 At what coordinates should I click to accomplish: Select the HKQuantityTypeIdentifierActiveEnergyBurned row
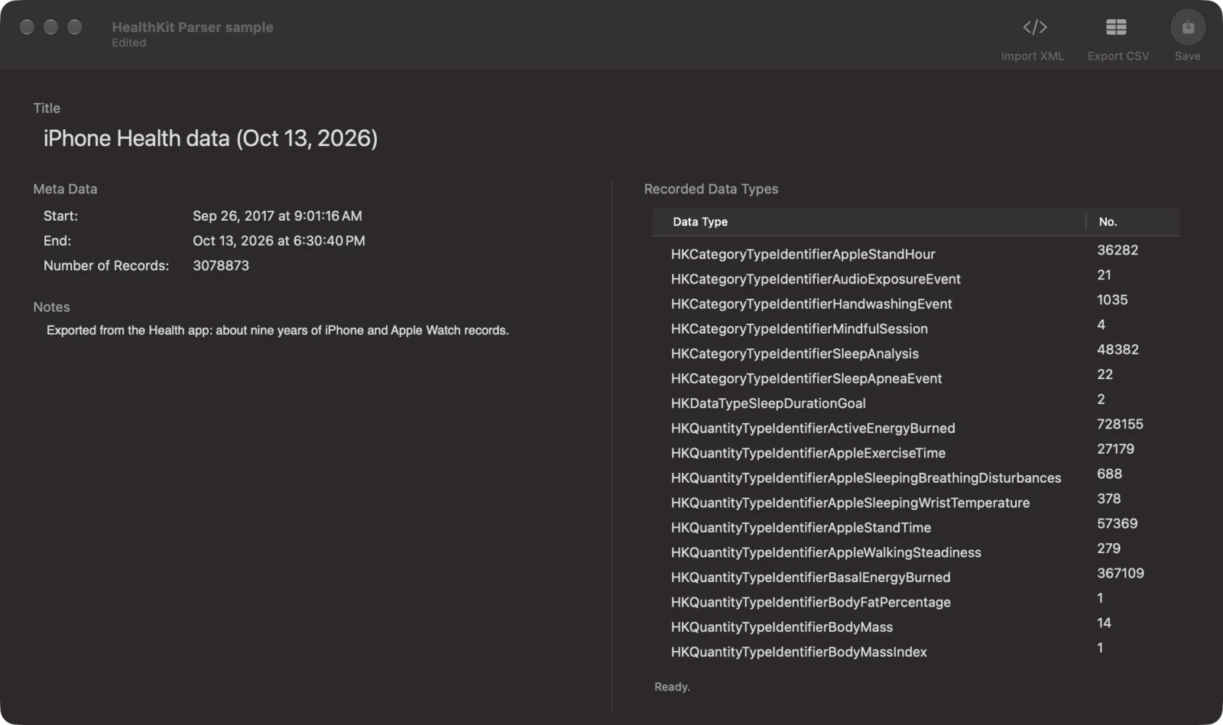[x=916, y=428]
